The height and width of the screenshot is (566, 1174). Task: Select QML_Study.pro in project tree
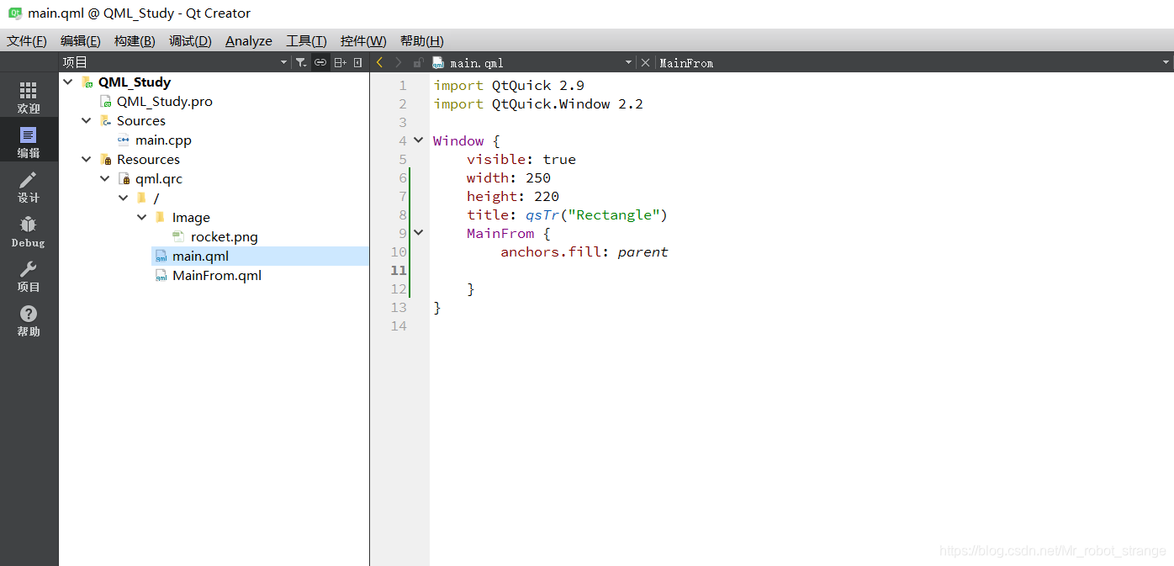click(165, 101)
